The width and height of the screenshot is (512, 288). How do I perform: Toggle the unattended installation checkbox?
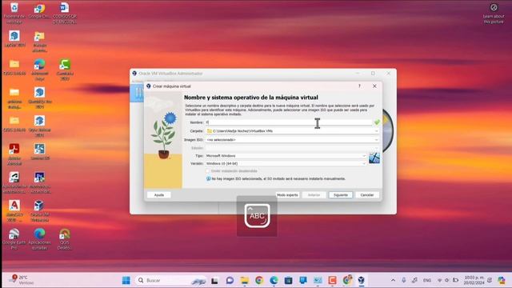tap(208, 170)
